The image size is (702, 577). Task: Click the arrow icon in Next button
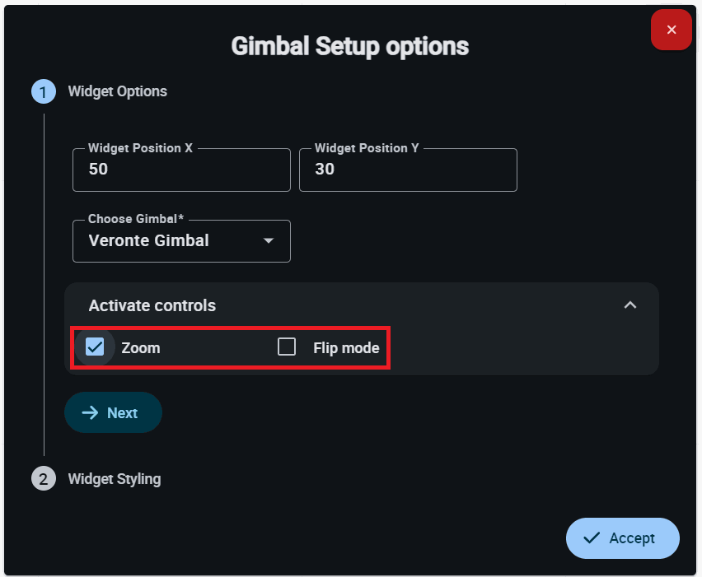[90, 412]
